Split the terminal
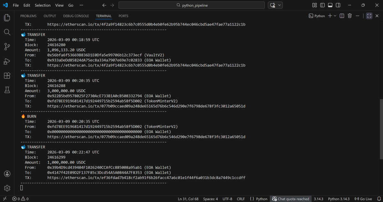This screenshot has width=383, height=202. click(x=342, y=16)
